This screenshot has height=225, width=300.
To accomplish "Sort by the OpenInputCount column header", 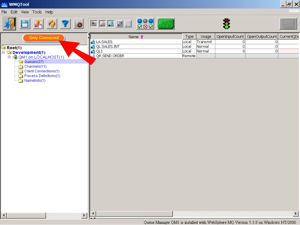I will coord(230,36).
